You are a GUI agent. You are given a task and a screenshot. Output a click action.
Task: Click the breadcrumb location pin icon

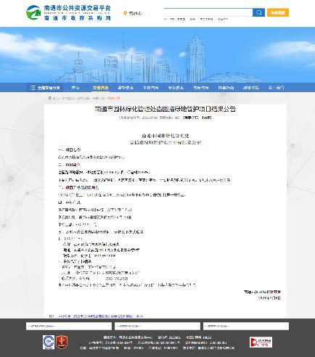pyautogui.click(x=50, y=99)
